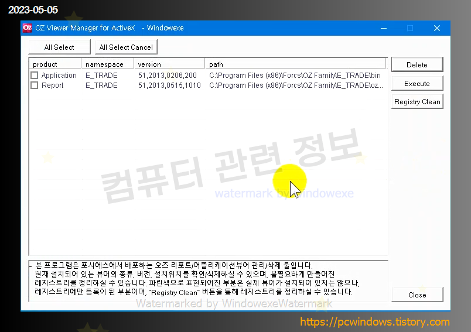Sort by the namespace column header
Viewport: 471px width, 332px height.
coord(108,64)
